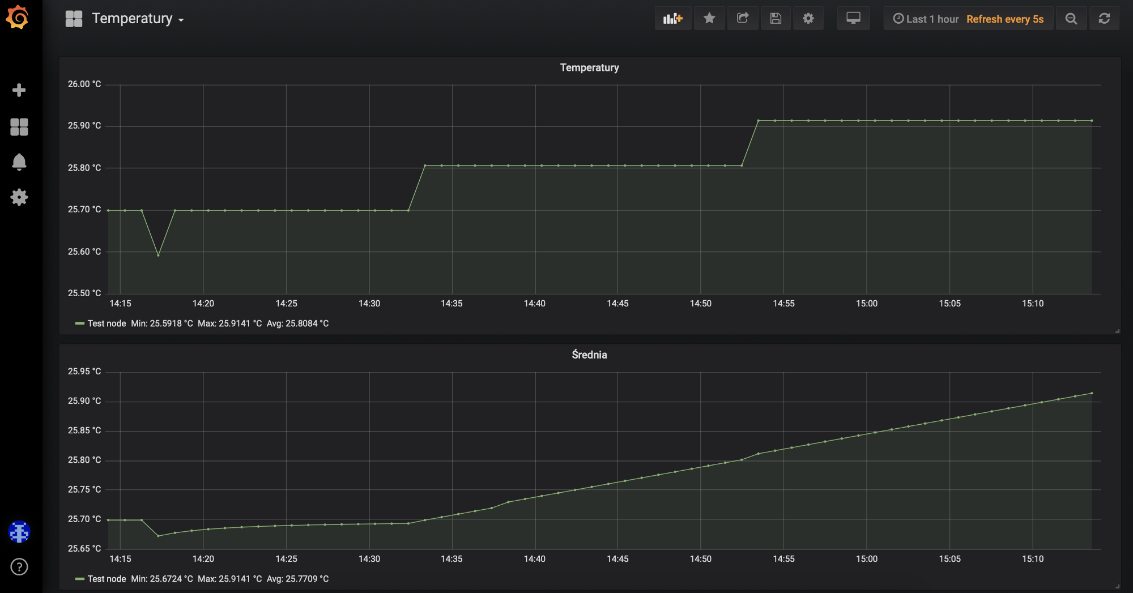Click Avg: 25.8084 °C in Temperatury legend

click(x=297, y=323)
